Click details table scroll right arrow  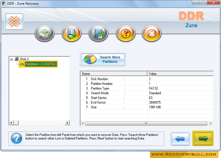(211, 124)
